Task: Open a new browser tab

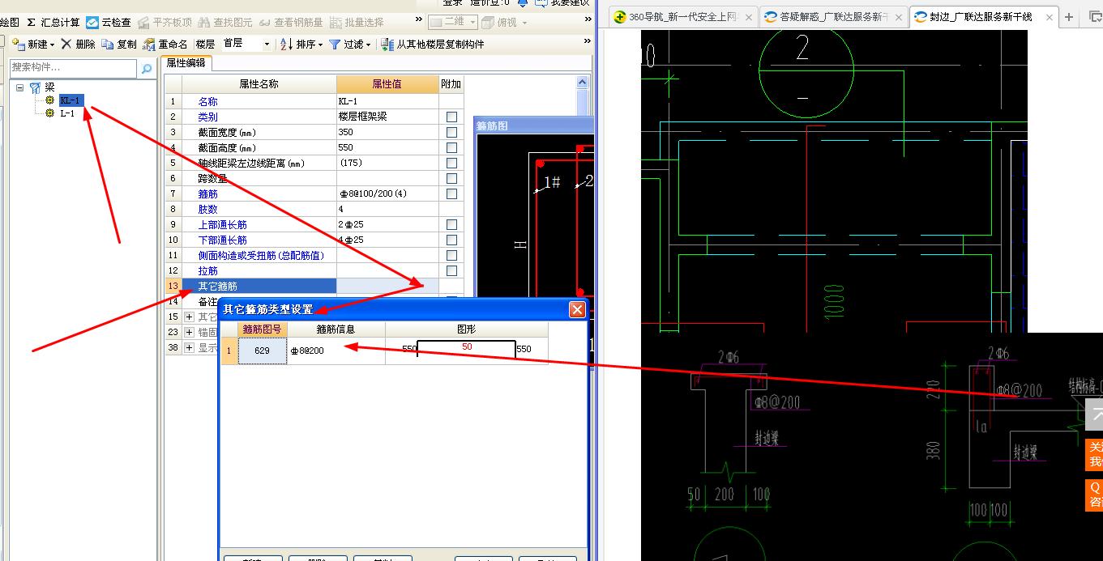Action: pyautogui.click(x=1069, y=16)
